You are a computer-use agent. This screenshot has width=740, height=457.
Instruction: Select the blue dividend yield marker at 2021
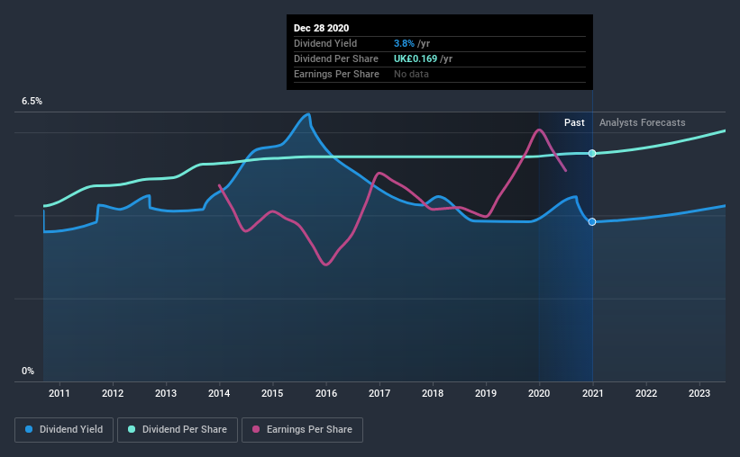(592, 221)
